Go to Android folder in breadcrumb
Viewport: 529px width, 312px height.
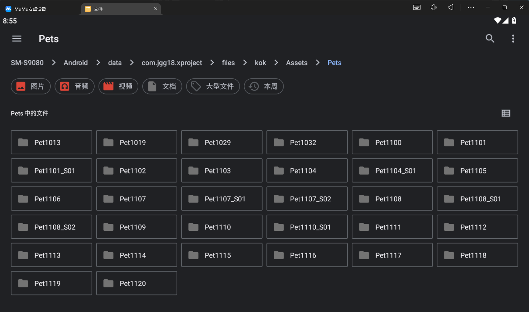tap(76, 63)
